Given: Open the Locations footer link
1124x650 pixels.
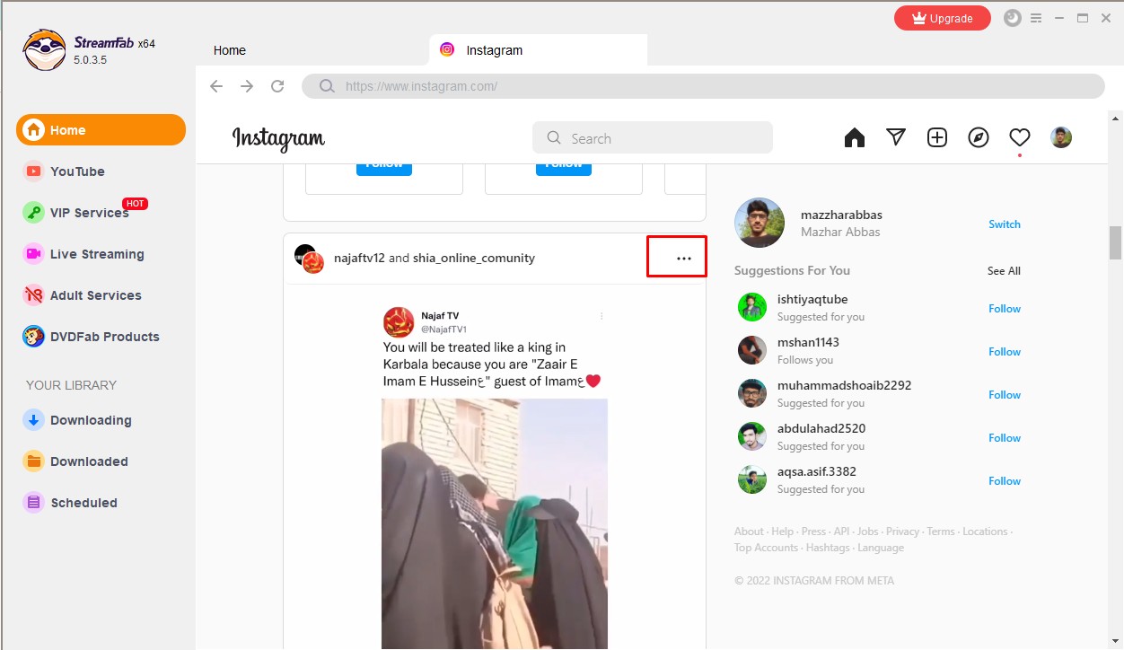Looking at the screenshot, I should pos(985,531).
